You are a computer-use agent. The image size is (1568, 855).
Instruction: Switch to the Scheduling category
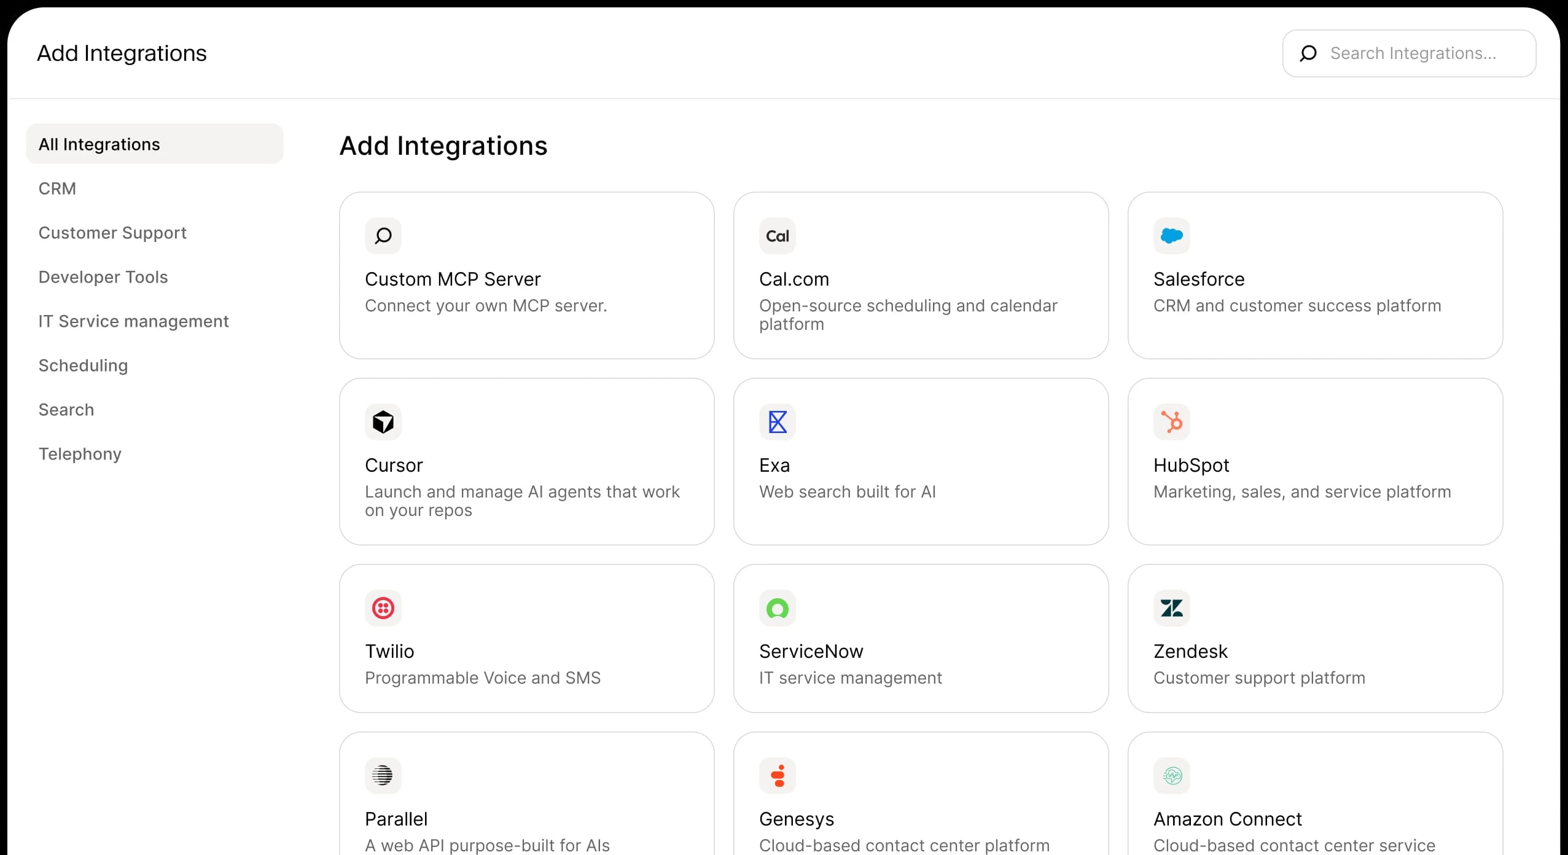(83, 365)
